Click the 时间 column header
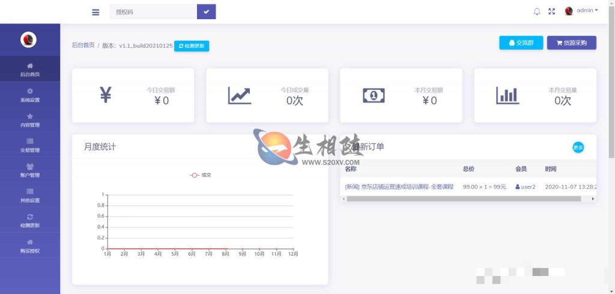This screenshot has height=294, width=615. click(551, 169)
